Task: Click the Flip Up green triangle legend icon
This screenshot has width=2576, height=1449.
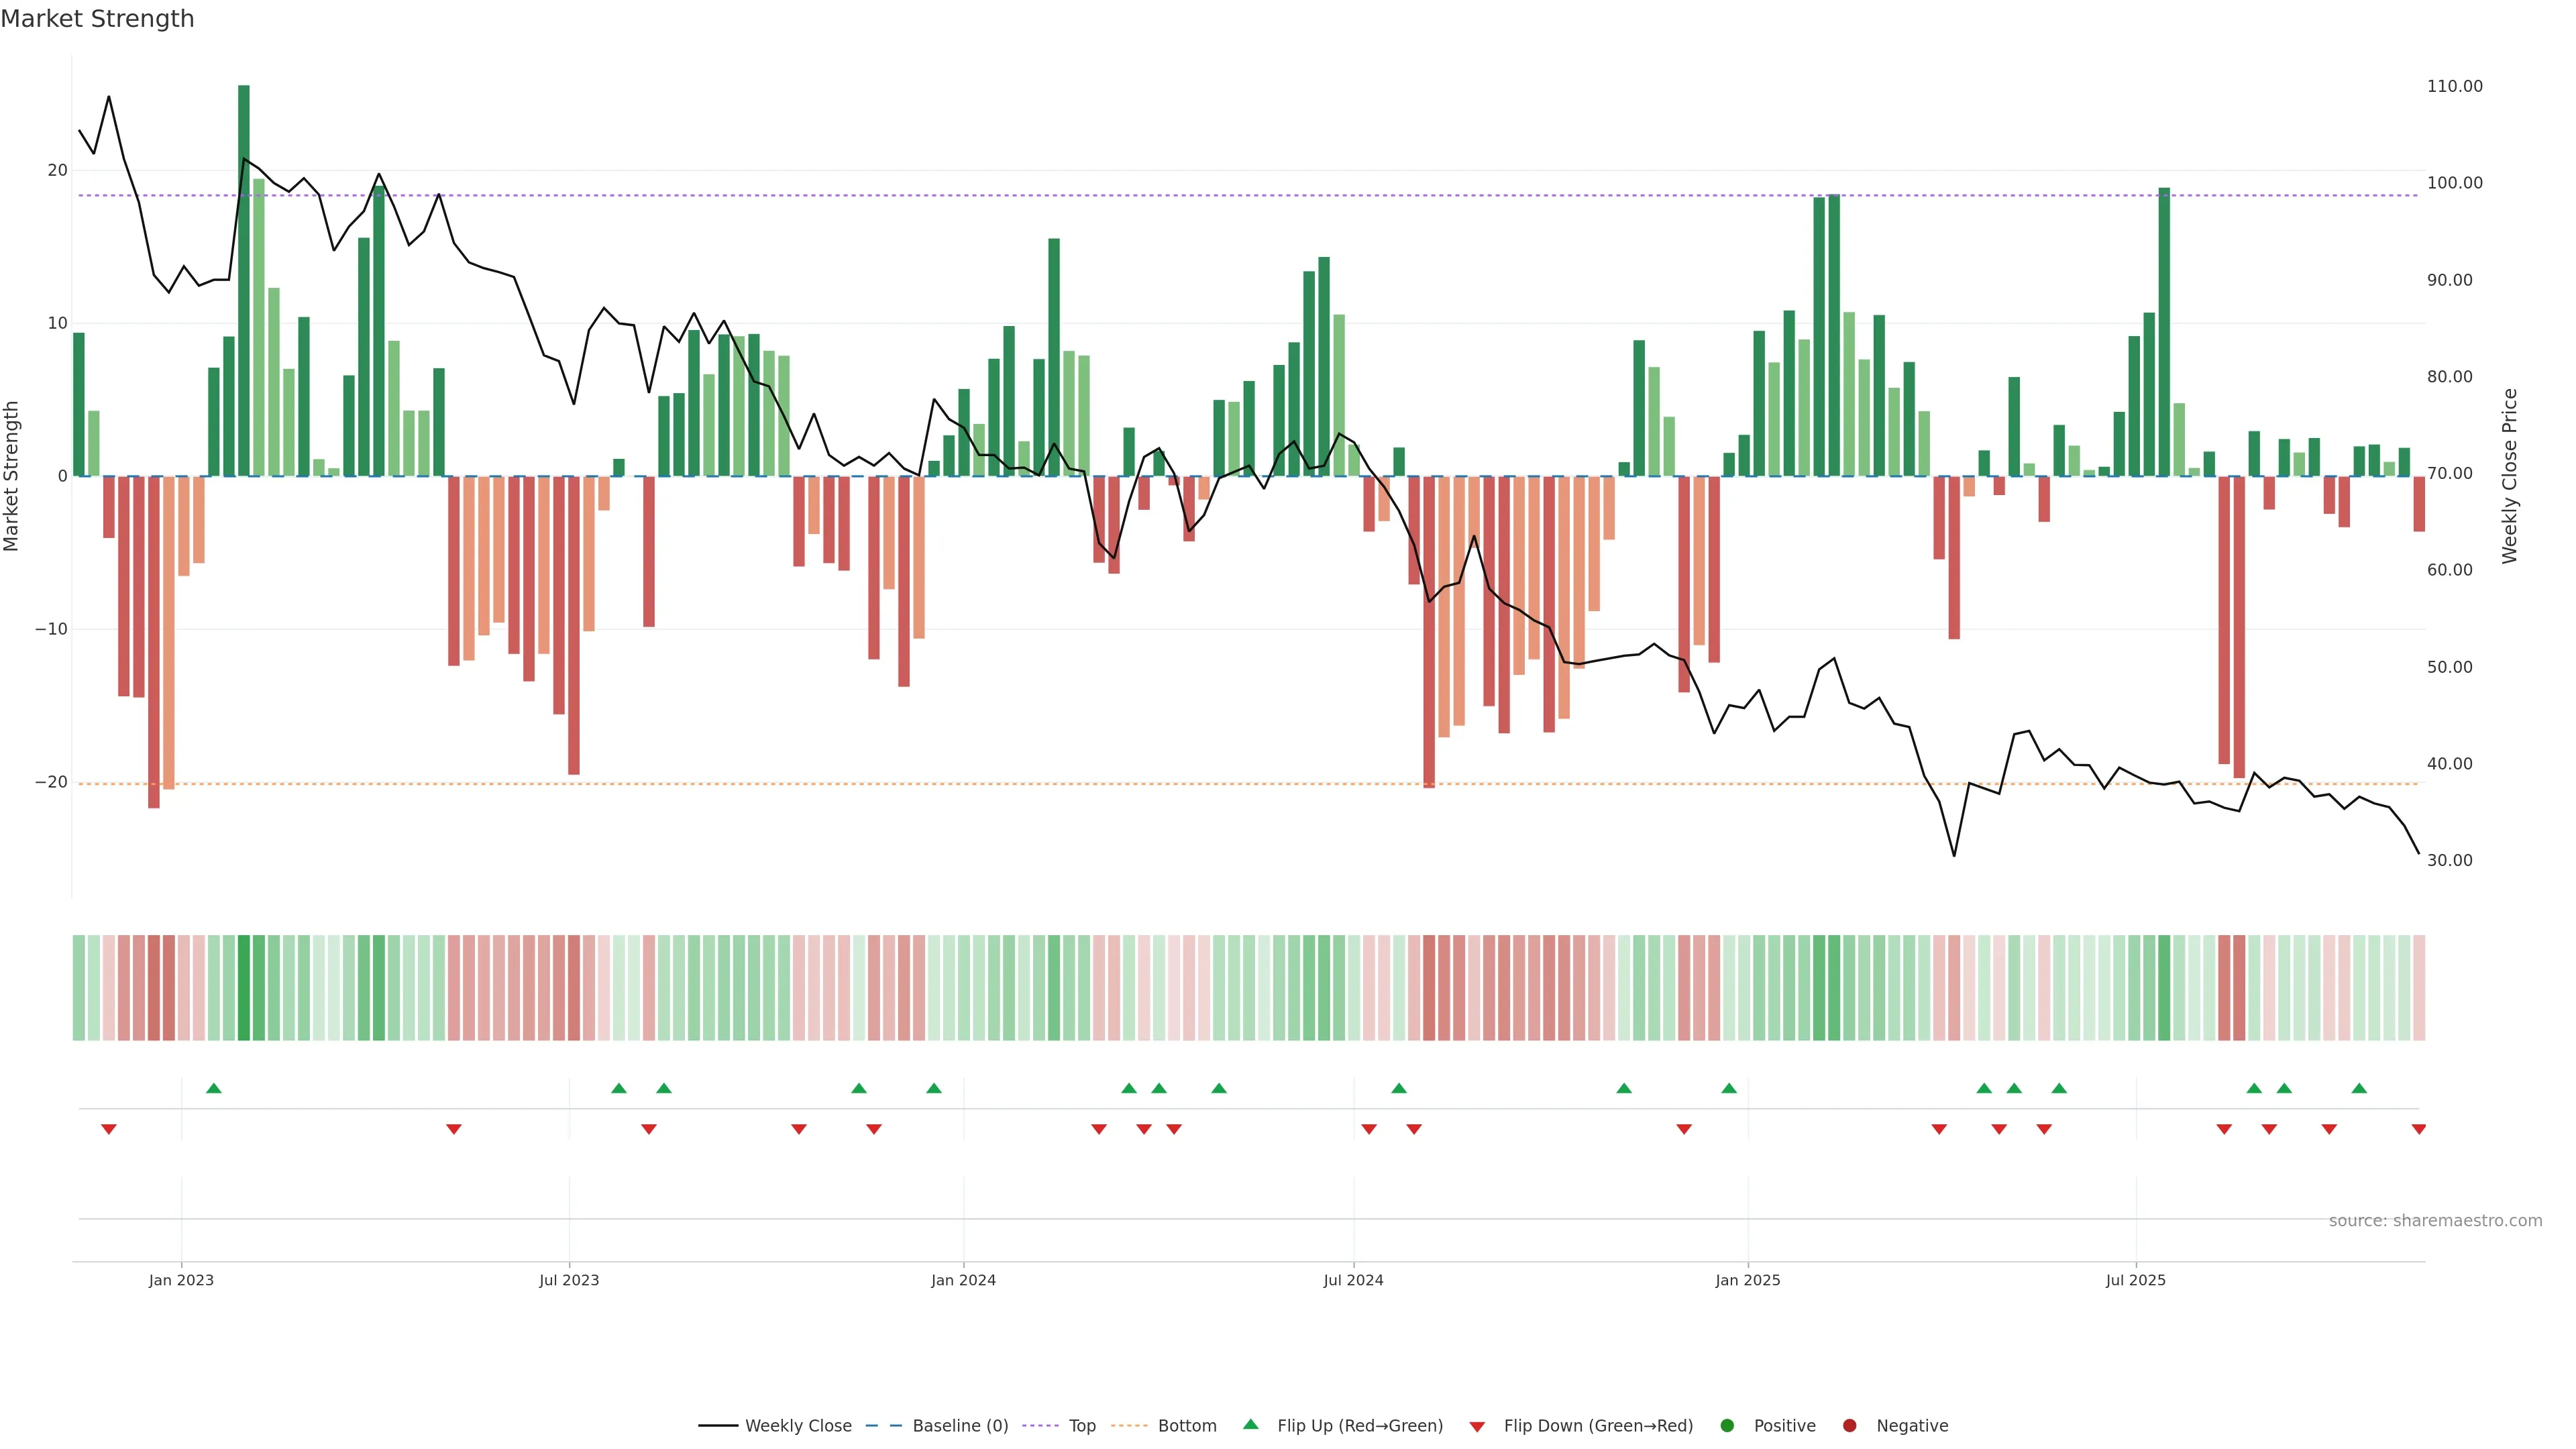Action: pyautogui.click(x=1250, y=1424)
